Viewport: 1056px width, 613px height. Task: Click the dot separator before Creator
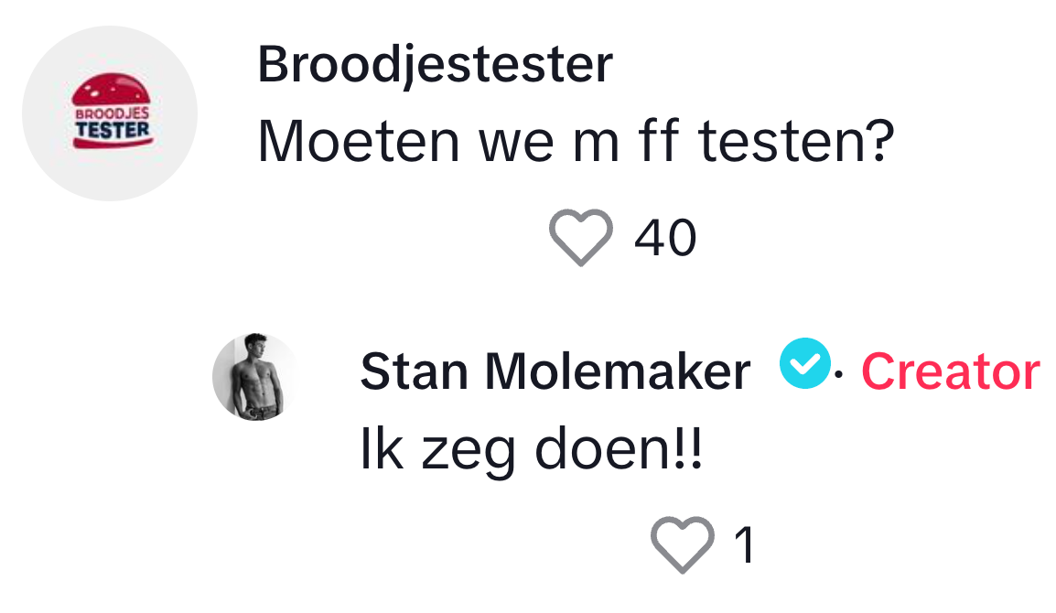840,374
